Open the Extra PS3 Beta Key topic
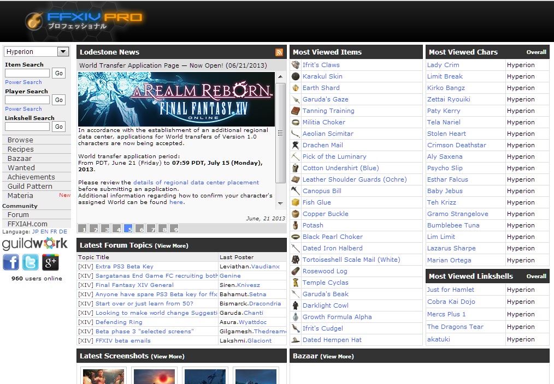Image resolution: width=554 pixels, height=384 pixels. [125, 267]
